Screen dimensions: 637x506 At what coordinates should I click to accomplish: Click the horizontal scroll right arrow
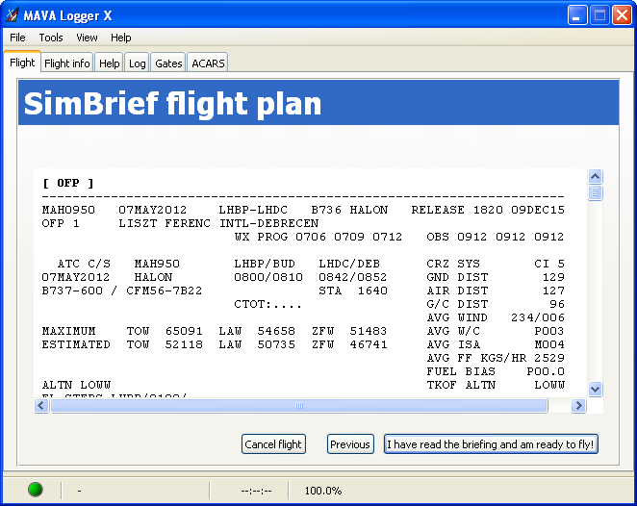578,405
